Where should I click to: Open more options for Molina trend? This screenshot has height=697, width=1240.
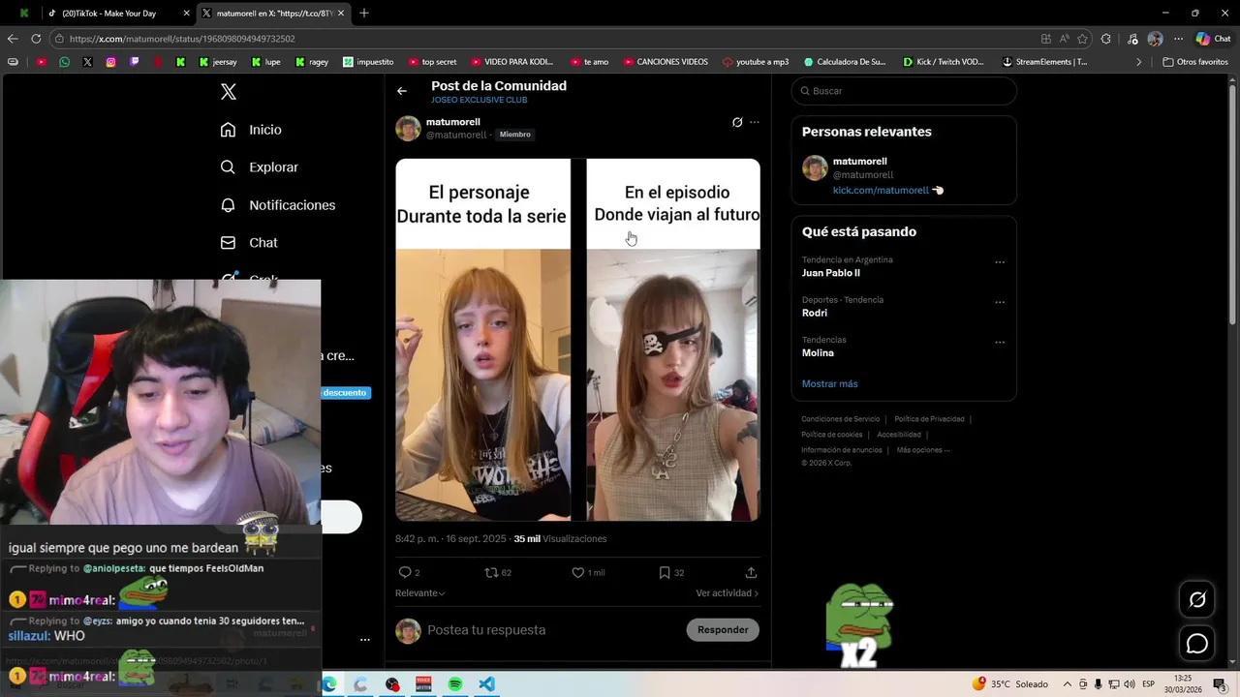1000,343
